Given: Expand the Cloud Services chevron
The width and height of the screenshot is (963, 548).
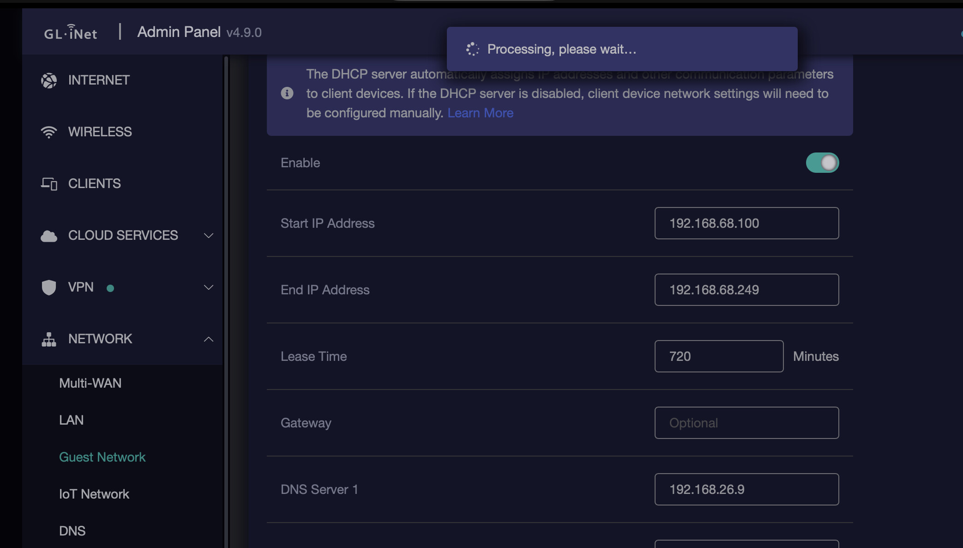Looking at the screenshot, I should 209,236.
